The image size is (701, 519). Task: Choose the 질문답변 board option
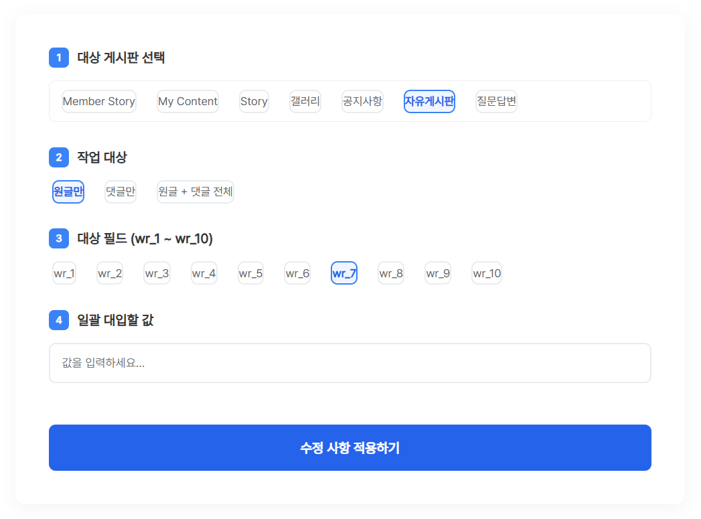click(x=496, y=102)
